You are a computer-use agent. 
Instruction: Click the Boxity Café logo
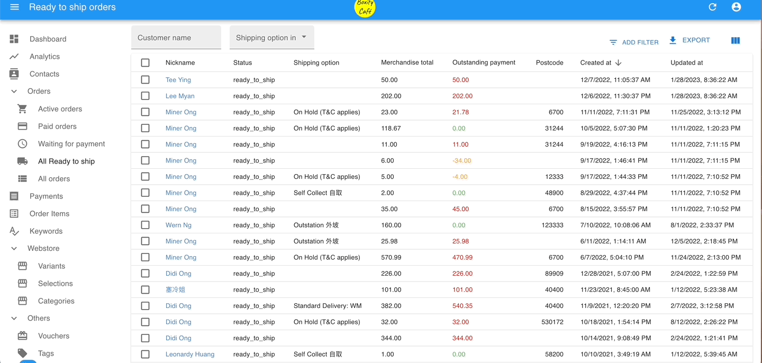coord(365,8)
